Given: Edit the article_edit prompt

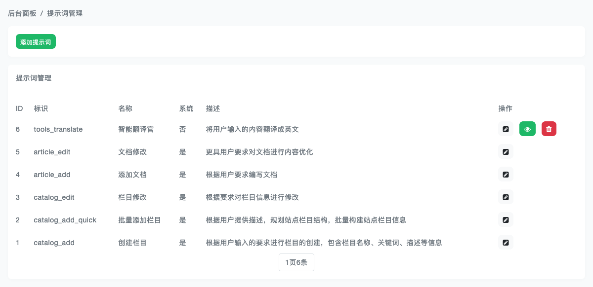Looking at the screenshot, I should [506, 152].
